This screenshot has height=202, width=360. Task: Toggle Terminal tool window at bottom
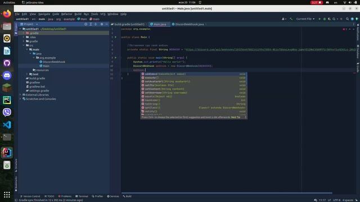tap(82, 196)
